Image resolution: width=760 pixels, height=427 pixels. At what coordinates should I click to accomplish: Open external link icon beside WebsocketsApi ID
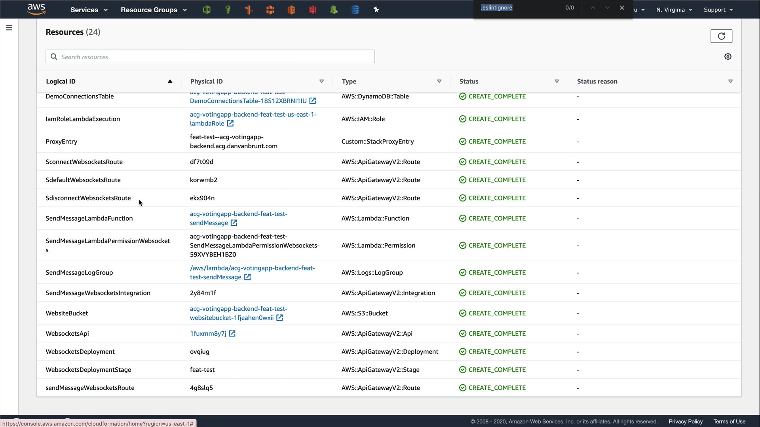click(x=232, y=334)
